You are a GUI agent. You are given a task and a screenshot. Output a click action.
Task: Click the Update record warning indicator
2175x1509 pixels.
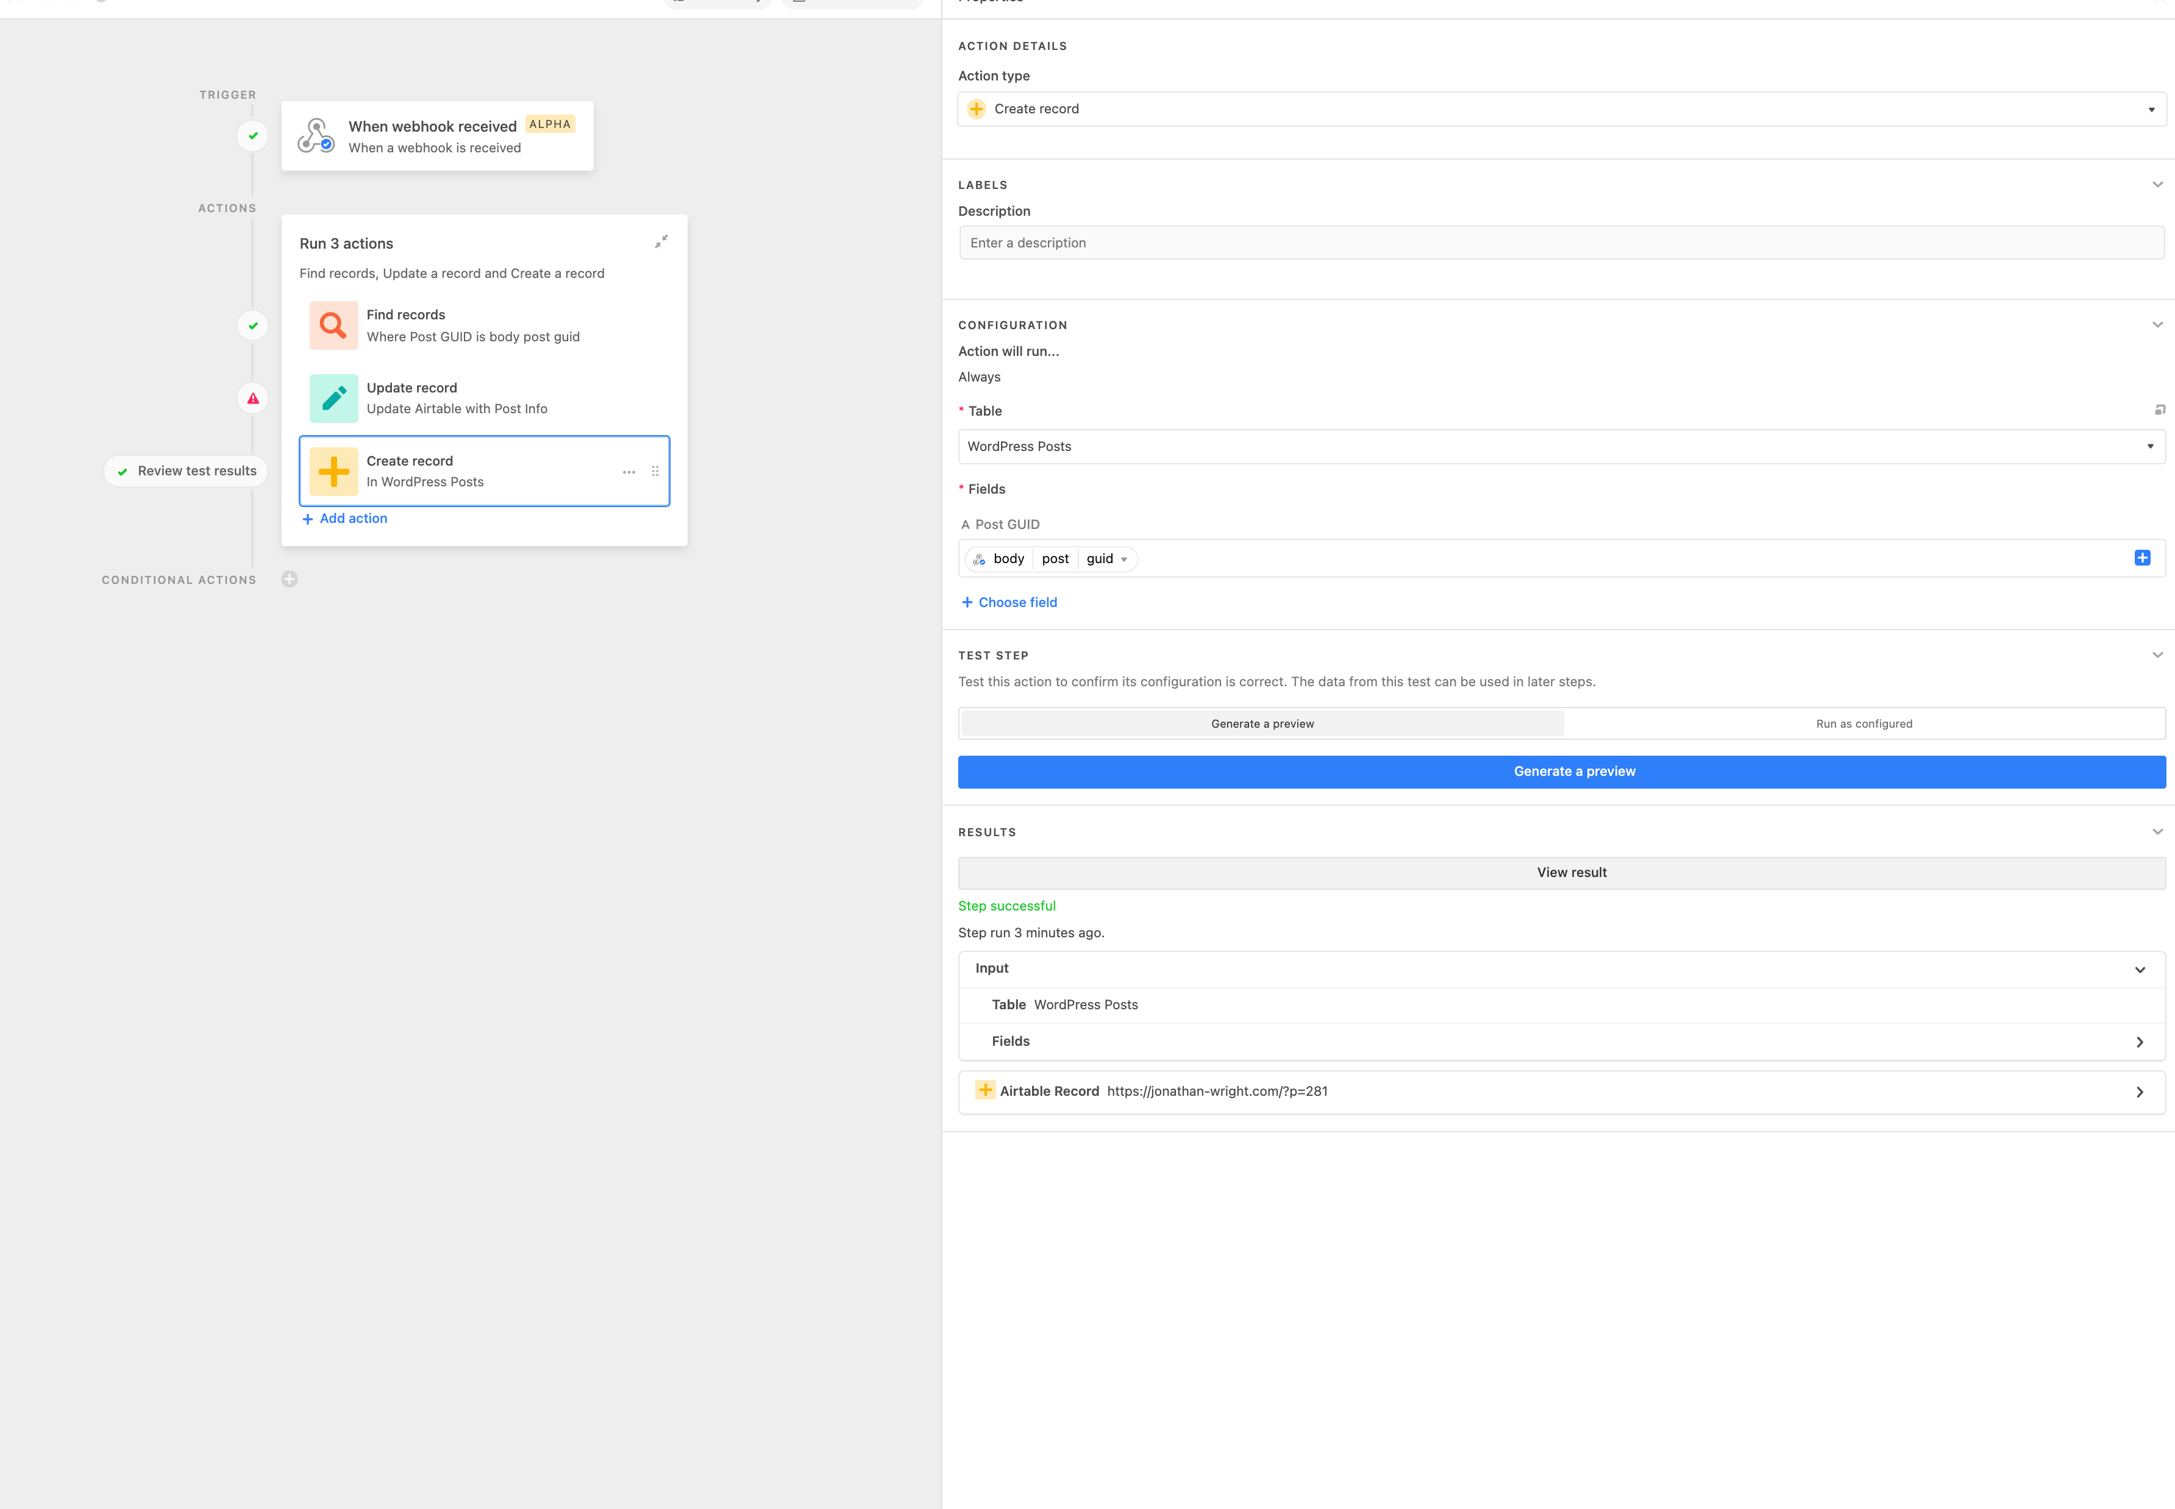tap(252, 399)
